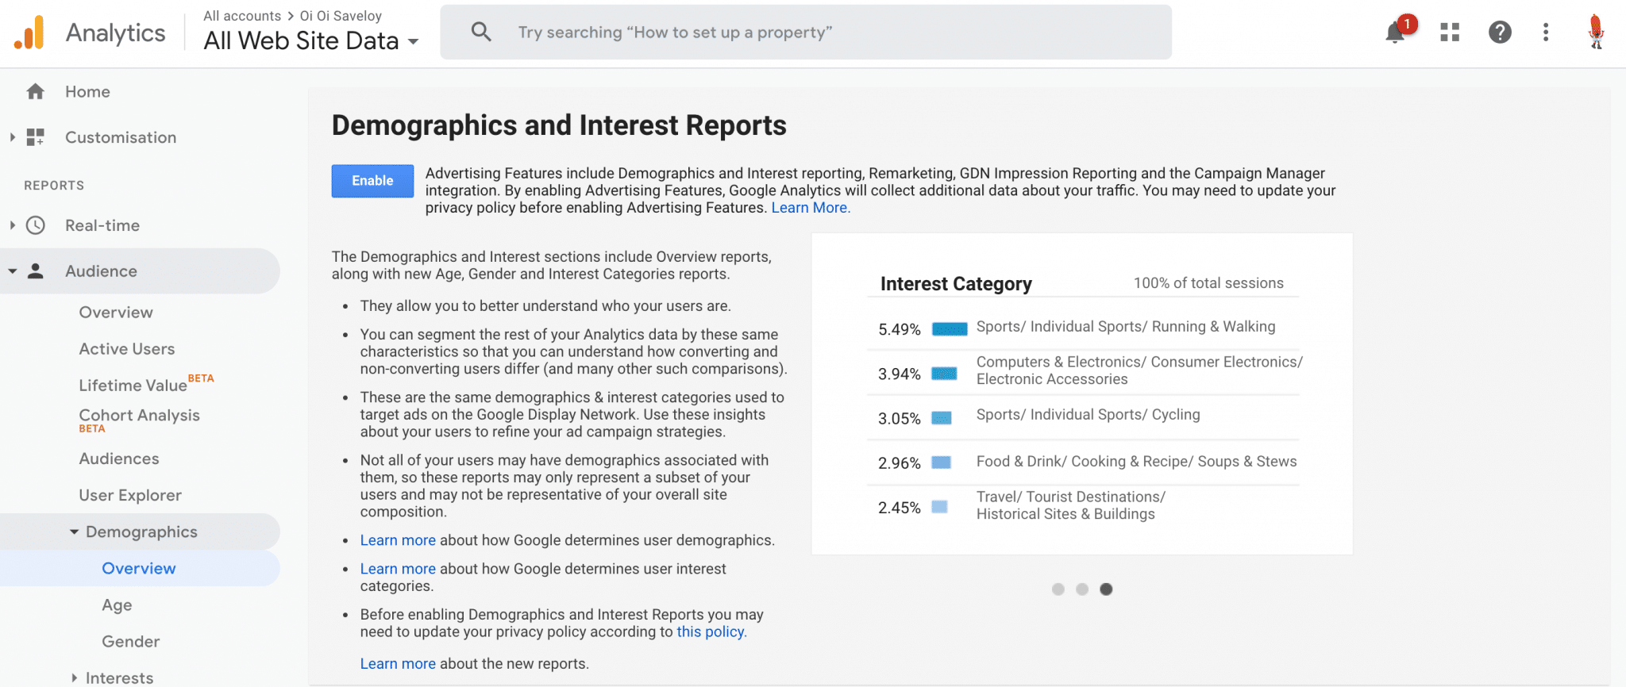The image size is (1626, 687).
Task: Click the 2.96% value
Action: click(900, 463)
